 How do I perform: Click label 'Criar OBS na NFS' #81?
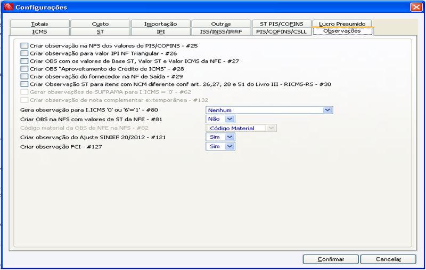pos(91,119)
